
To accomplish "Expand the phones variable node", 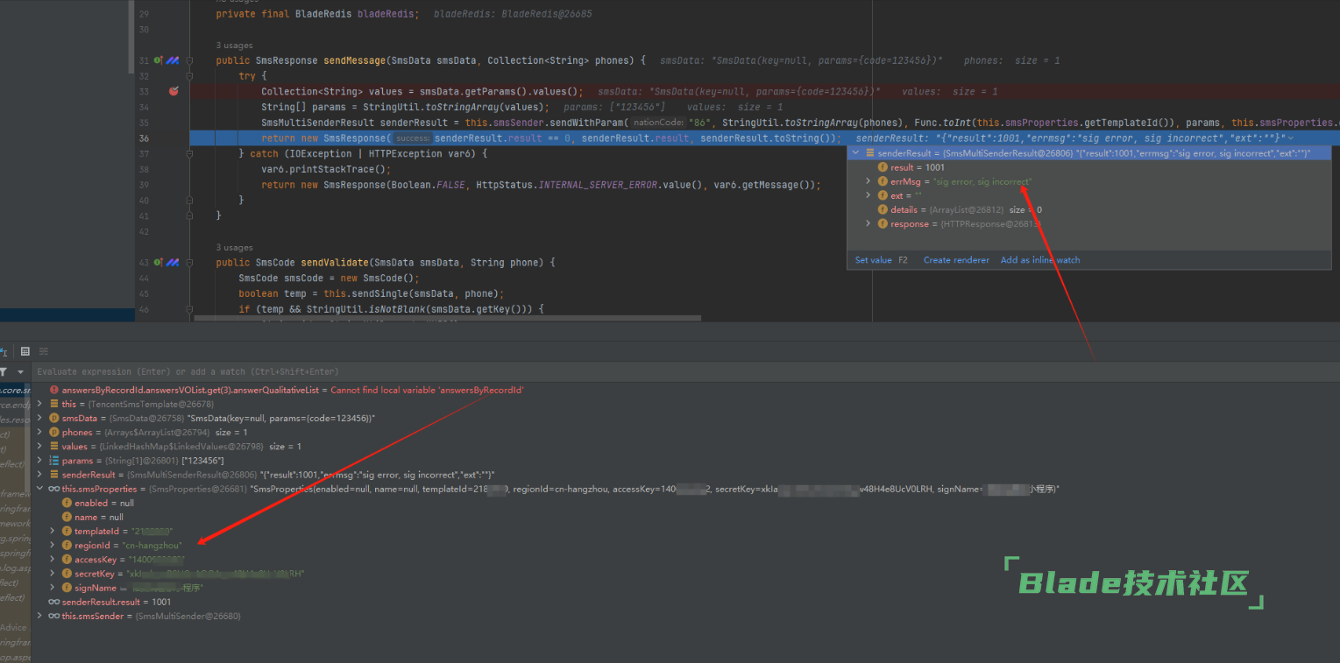I will click(x=40, y=432).
